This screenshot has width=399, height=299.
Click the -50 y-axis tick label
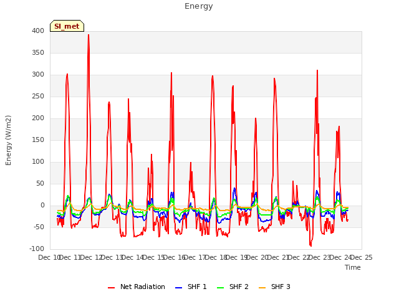39,227
